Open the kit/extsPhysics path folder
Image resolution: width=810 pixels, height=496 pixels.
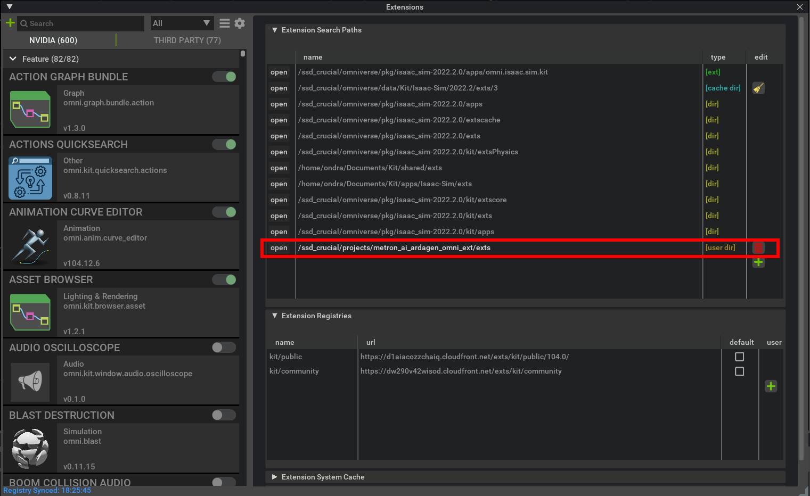click(279, 152)
